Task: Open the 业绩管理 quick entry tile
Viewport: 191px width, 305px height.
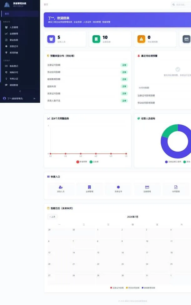Action: pyautogui.click(x=89, y=189)
